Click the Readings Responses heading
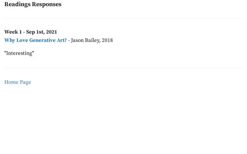 [x=33, y=4]
